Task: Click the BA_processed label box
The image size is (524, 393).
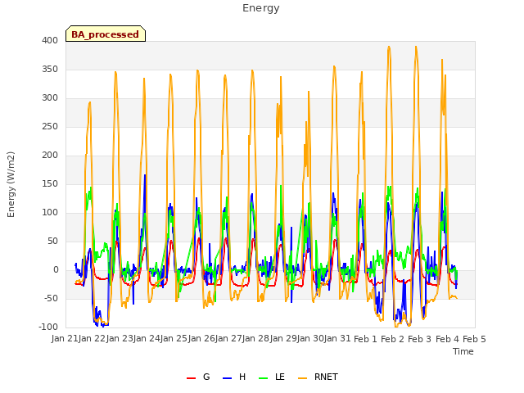Action: pos(106,34)
